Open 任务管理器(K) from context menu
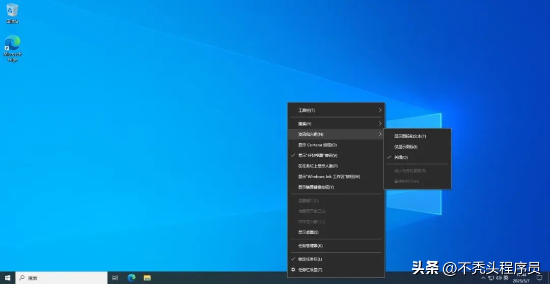This screenshot has width=550, height=284. 310,246
